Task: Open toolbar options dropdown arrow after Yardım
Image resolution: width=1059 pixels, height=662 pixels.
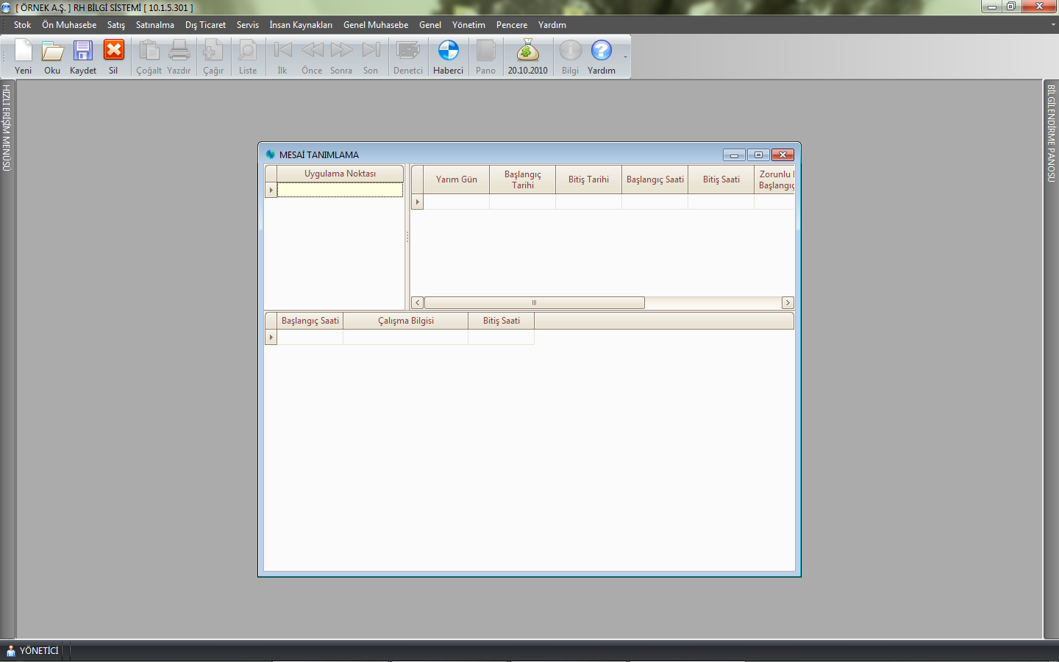Action: pyautogui.click(x=626, y=57)
